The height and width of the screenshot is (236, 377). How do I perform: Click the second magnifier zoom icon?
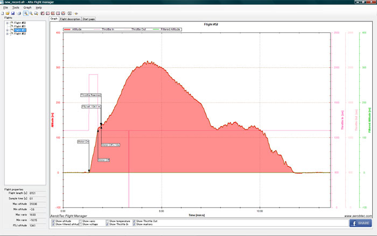point(31,13)
